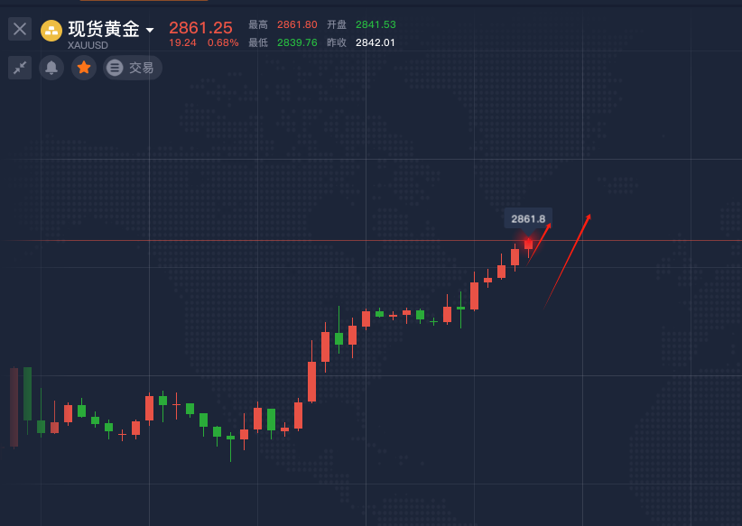Click the gold bars instrument icon
The image size is (742, 526).
pyautogui.click(x=51, y=31)
